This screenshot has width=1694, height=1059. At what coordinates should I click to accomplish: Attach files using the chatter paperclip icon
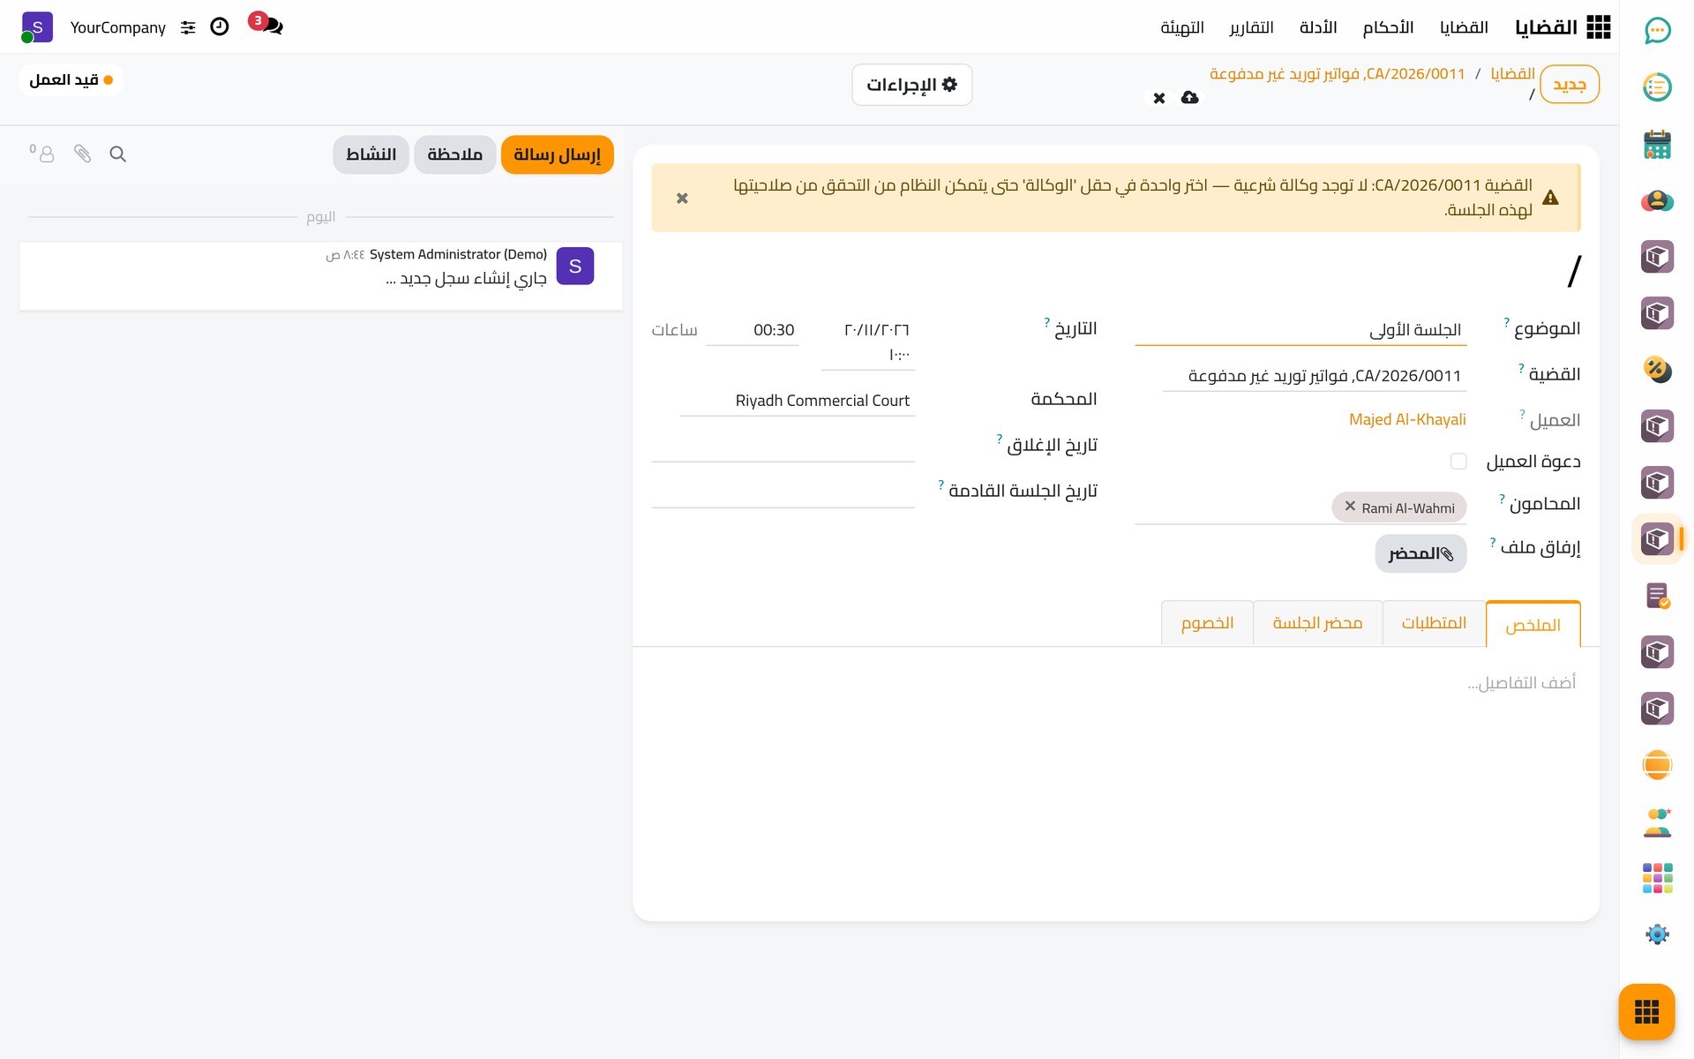tap(82, 154)
